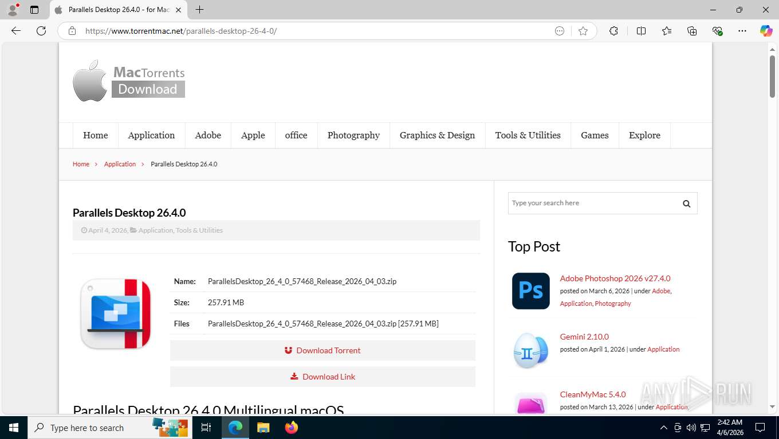Open the tab actions menu icon
Screen dimensions: 779x439
point(34,10)
